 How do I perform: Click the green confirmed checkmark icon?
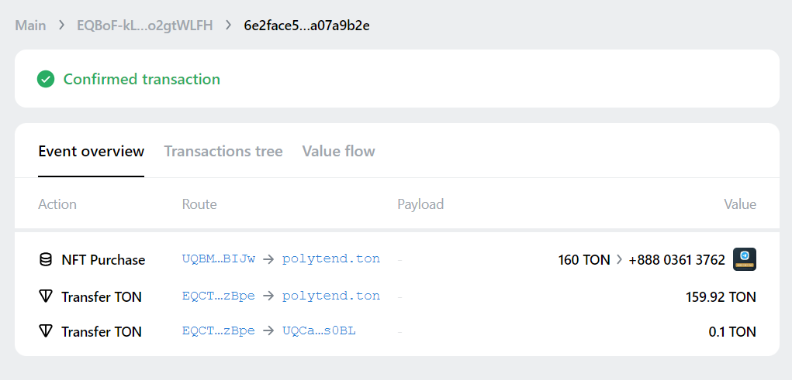(x=46, y=79)
